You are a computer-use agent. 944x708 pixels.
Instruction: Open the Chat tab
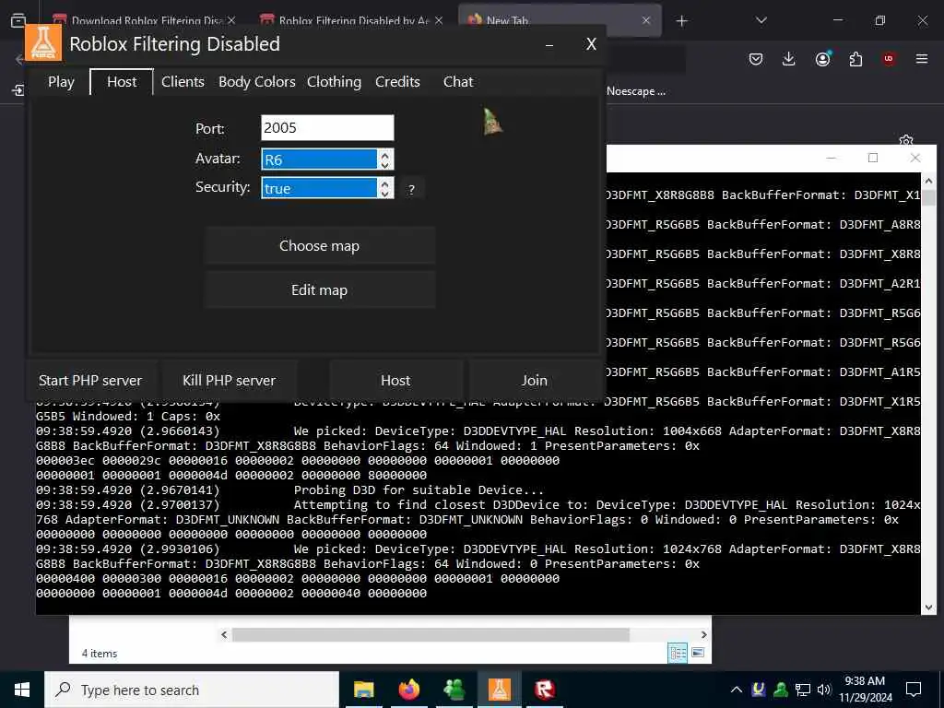457,82
